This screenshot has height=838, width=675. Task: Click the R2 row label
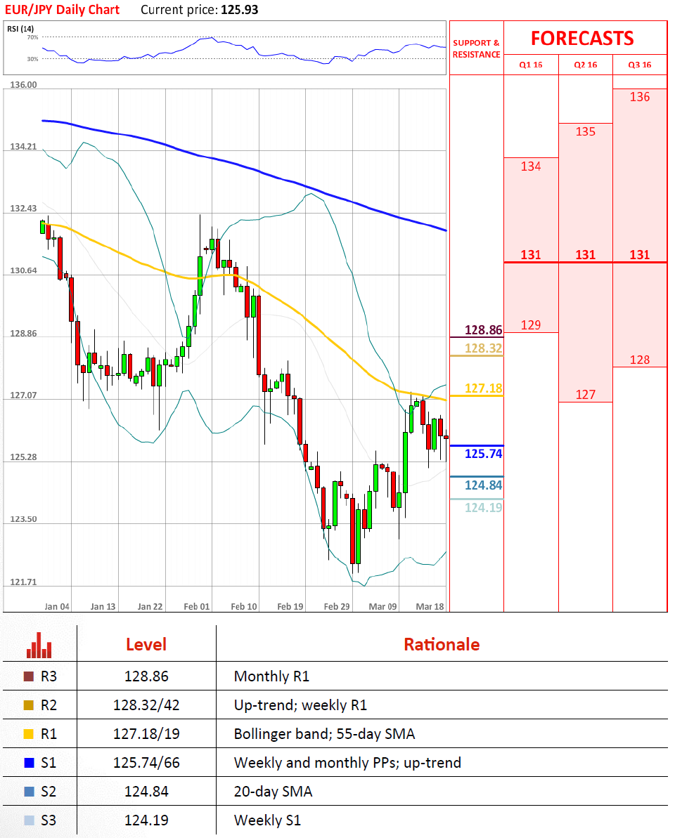click(49, 705)
